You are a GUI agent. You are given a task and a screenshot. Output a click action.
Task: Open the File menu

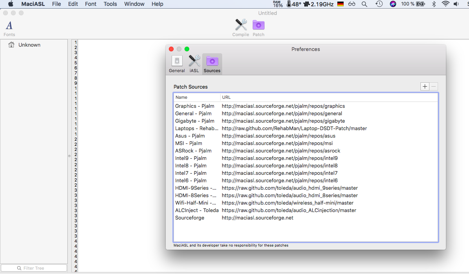pos(56,4)
